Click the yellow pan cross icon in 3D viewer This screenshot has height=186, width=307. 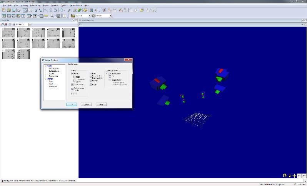[x=294, y=176]
